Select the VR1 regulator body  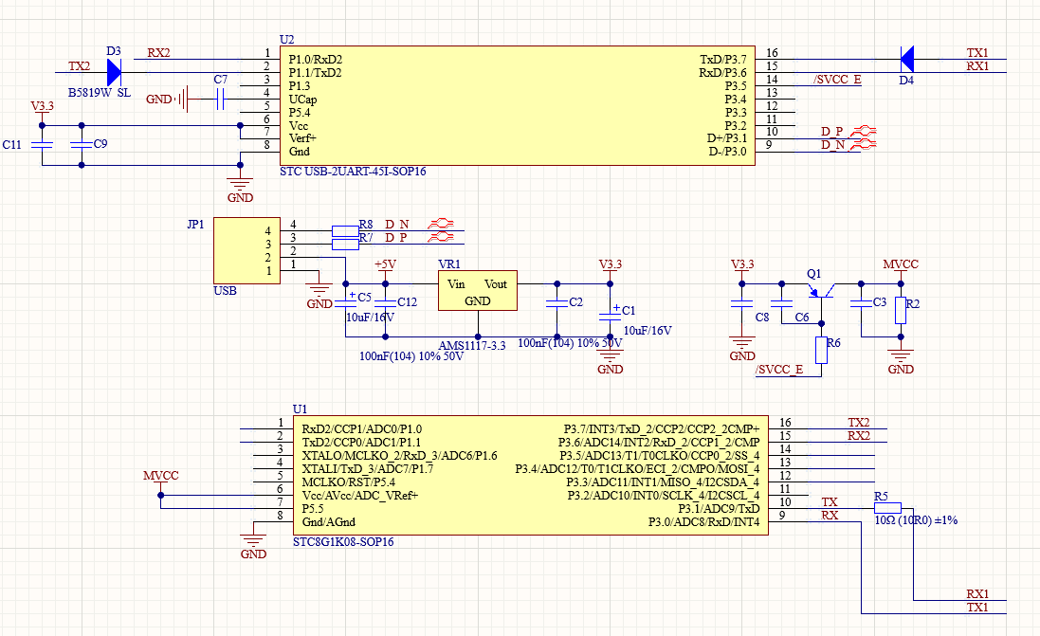coord(478,290)
